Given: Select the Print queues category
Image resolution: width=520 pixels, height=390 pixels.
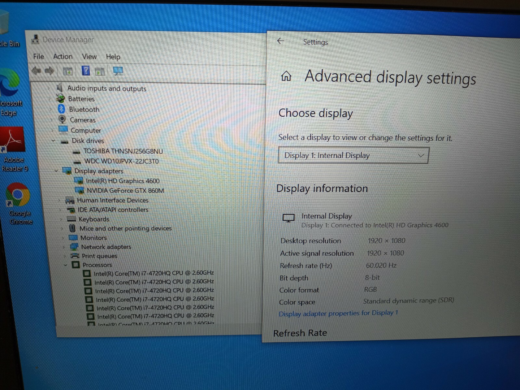Looking at the screenshot, I should [99, 256].
